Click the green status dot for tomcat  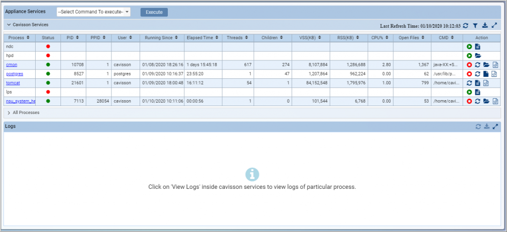(48, 83)
